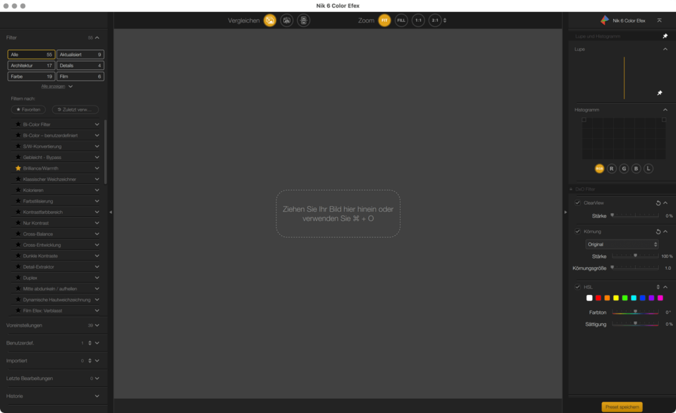Unfavorite the Brilliance/Warmth star
This screenshot has height=413, width=676.
point(18,168)
